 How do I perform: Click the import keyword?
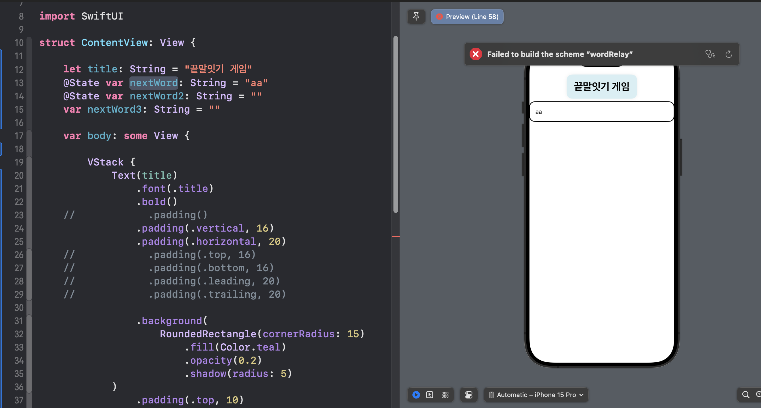(x=57, y=16)
